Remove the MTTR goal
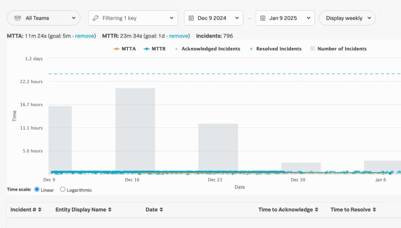Image resolution: width=401 pixels, height=228 pixels. pos(179,36)
